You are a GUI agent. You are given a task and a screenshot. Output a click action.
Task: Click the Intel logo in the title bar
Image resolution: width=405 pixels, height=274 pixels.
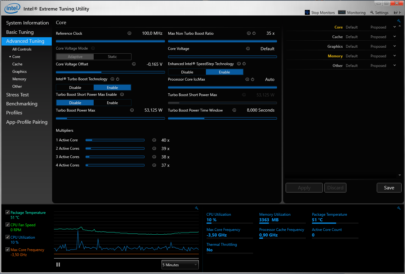pyautogui.click(x=12, y=8)
